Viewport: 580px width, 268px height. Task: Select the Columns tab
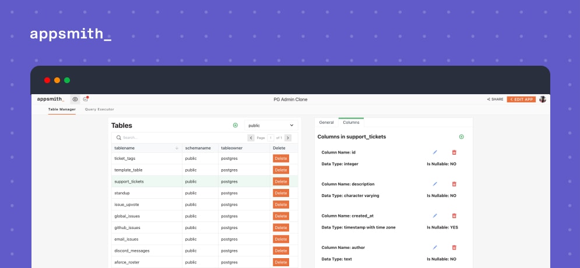tap(351, 122)
